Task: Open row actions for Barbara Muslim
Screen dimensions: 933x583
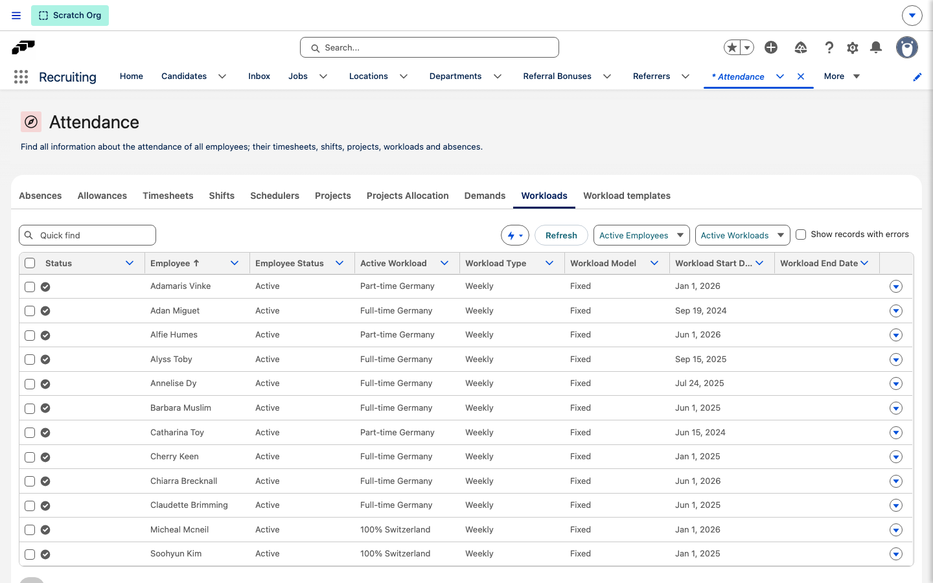Action: 896,408
